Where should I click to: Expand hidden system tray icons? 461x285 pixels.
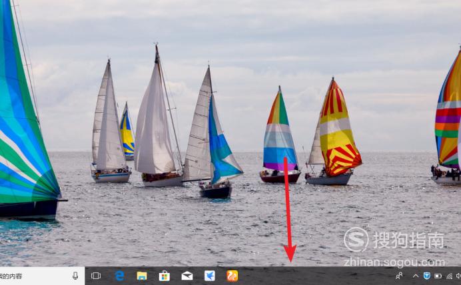coord(416,276)
